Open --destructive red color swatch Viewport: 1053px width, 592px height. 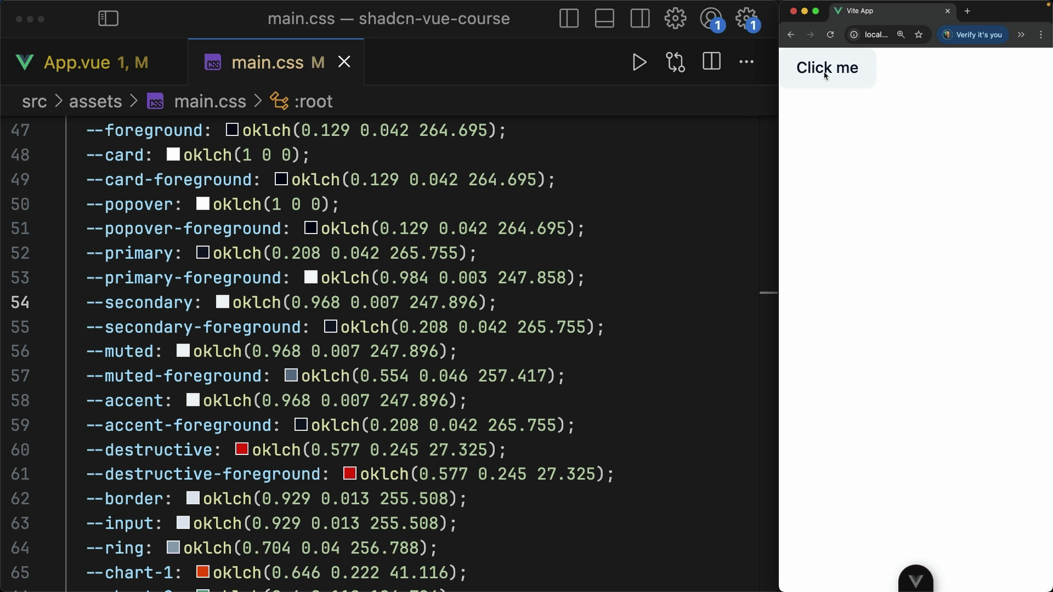coord(241,449)
